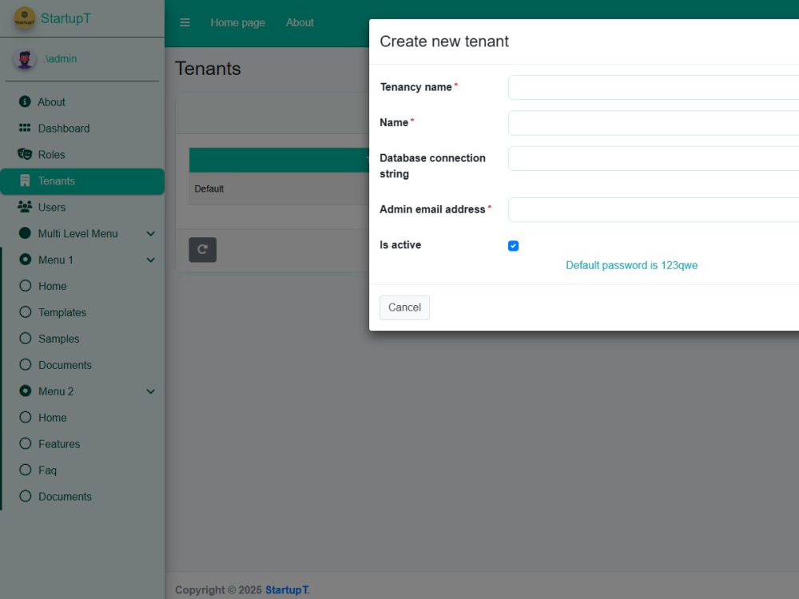Toggle sidebar with hamburger menu icon

pyautogui.click(x=185, y=22)
